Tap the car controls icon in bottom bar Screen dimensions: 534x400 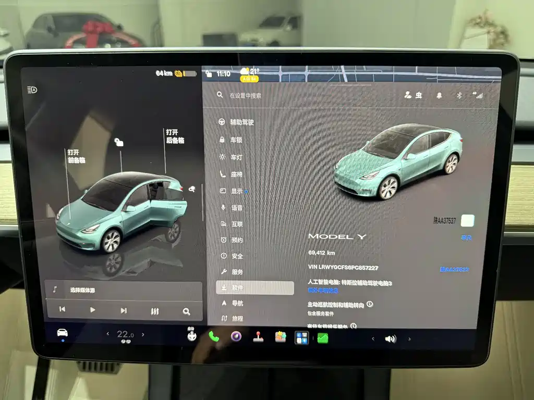62,333
